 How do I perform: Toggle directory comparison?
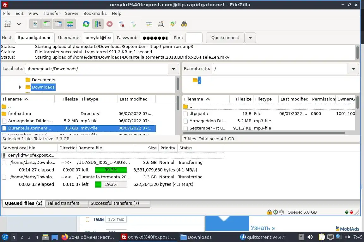(x=161, y=24)
